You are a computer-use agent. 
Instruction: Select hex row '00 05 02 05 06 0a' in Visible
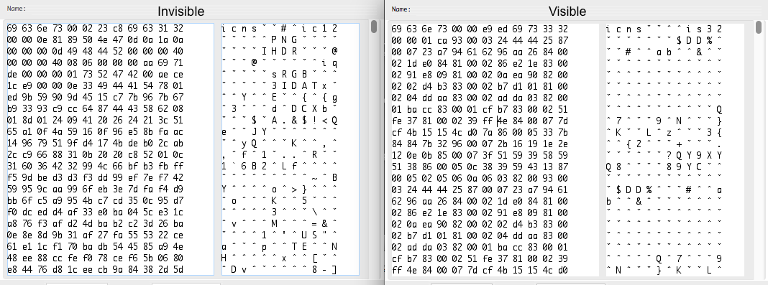pyautogui.click(x=480, y=178)
